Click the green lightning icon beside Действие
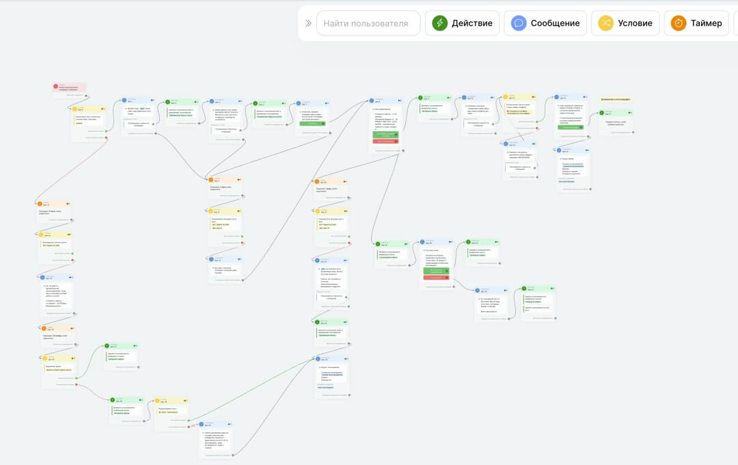 click(439, 23)
